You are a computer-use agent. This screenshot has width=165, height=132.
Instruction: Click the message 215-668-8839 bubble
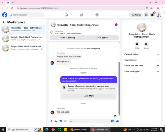click(63, 112)
